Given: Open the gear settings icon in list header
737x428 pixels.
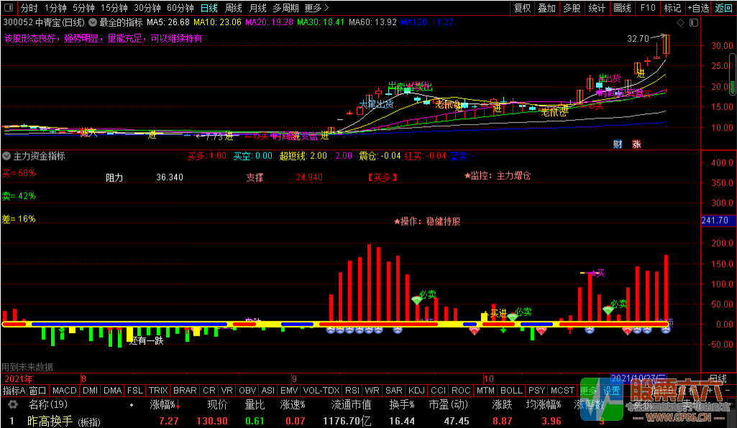Looking at the screenshot, I should 13,404.
